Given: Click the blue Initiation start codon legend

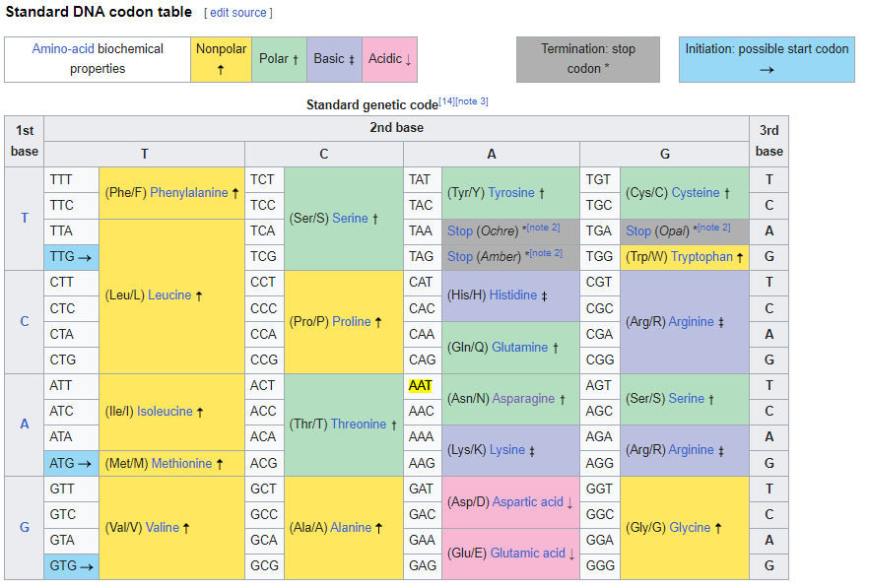Looking at the screenshot, I should (767, 60).
